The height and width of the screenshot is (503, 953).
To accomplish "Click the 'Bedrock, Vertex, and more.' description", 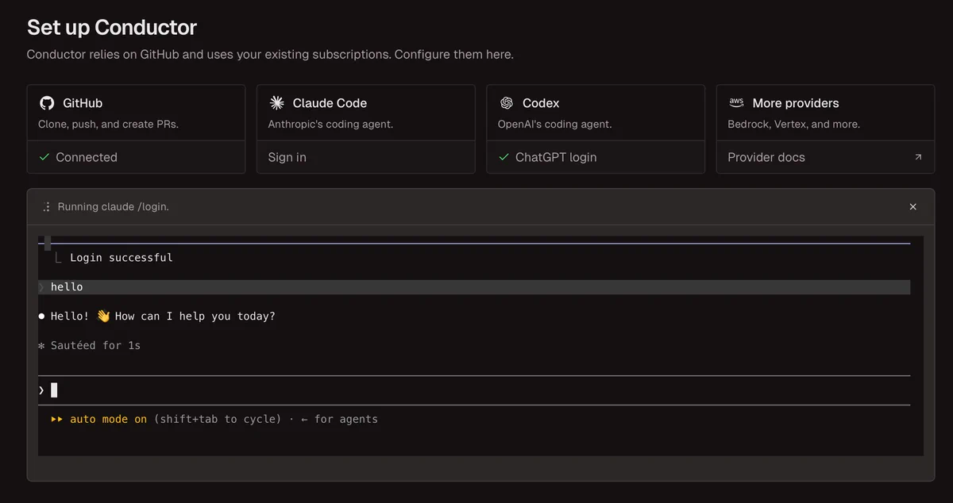I will coord(793,124).
